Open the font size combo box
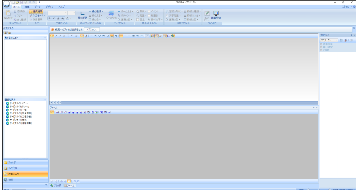 click(71, 13)
